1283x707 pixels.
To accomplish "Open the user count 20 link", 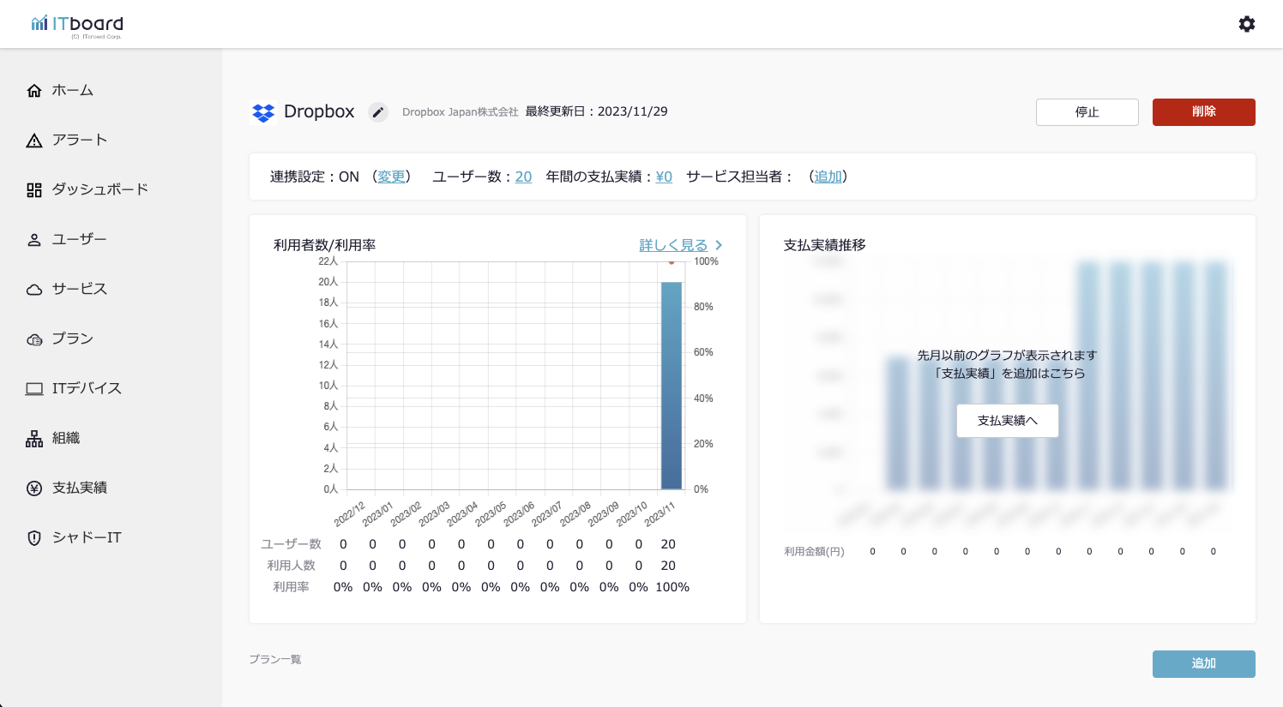I will [523, 177].
